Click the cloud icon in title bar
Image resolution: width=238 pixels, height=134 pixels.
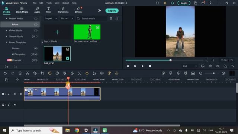[157, 3]
